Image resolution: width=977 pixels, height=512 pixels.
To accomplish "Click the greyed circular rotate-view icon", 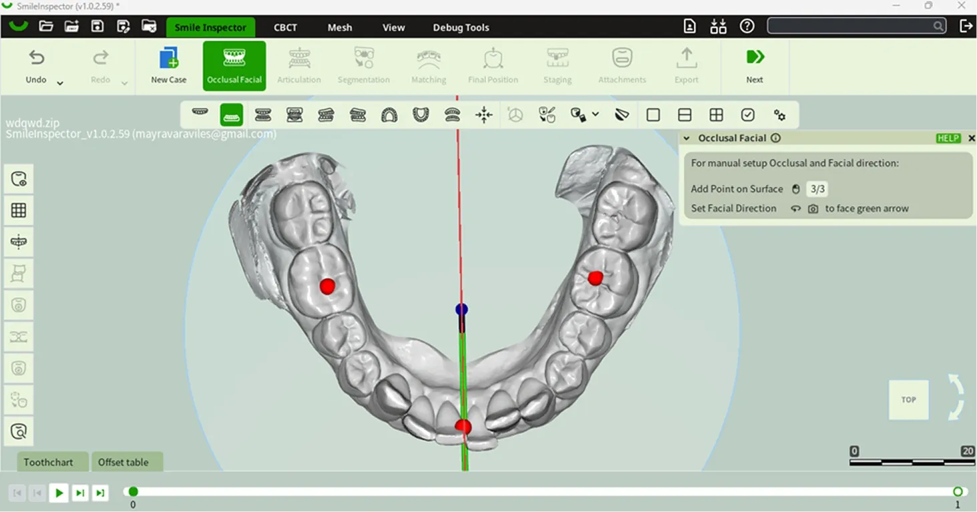I will point(516,115).
